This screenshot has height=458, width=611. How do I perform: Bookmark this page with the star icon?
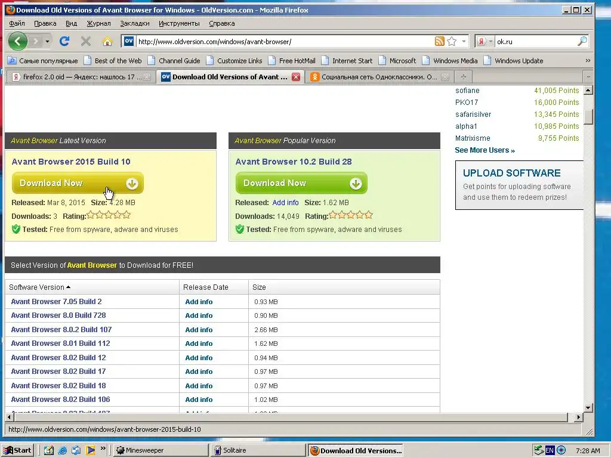(x=452, y=41)
